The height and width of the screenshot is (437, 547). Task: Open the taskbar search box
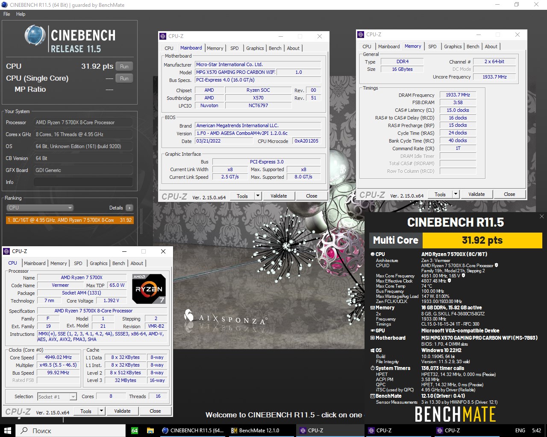(x=71, y=431)
